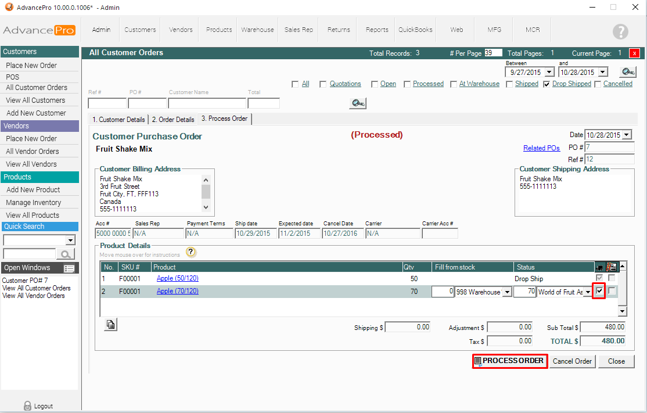
Task: Click the Customer Name filter field
Action: click(x=207, y=103)
